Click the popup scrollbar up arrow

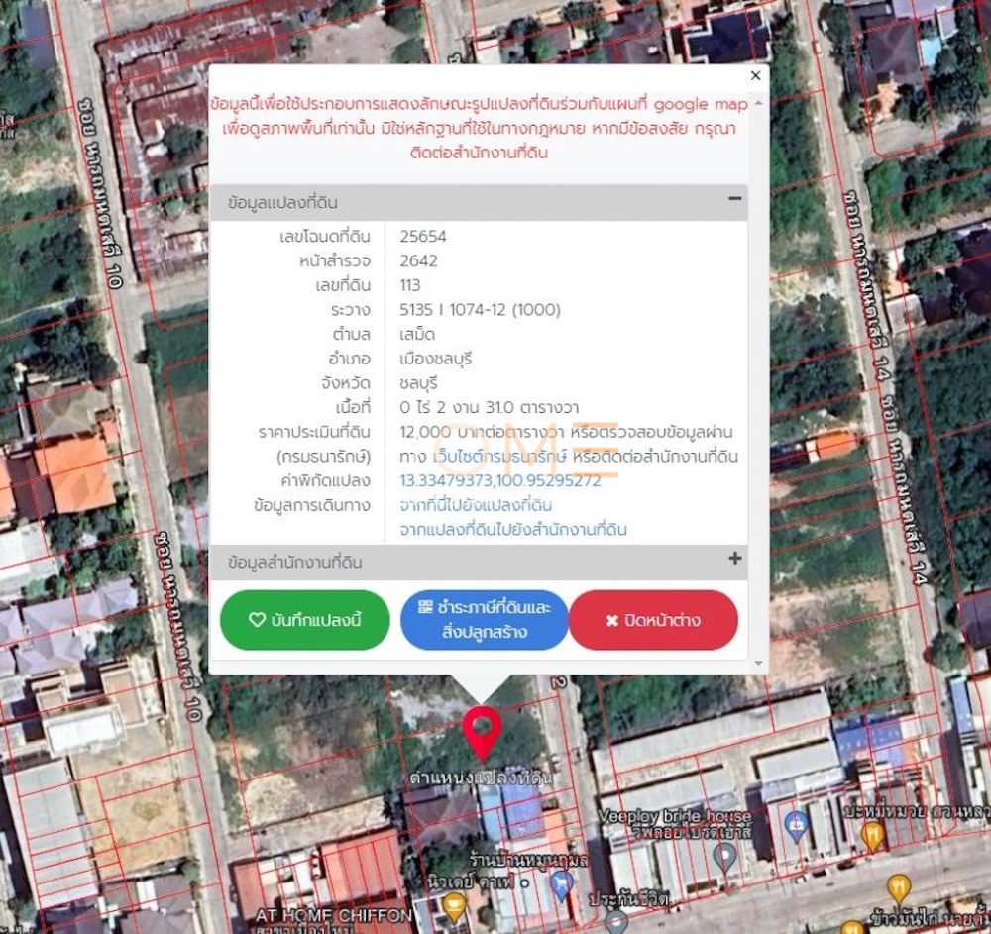pyautogui.click(x=760, y=101)
